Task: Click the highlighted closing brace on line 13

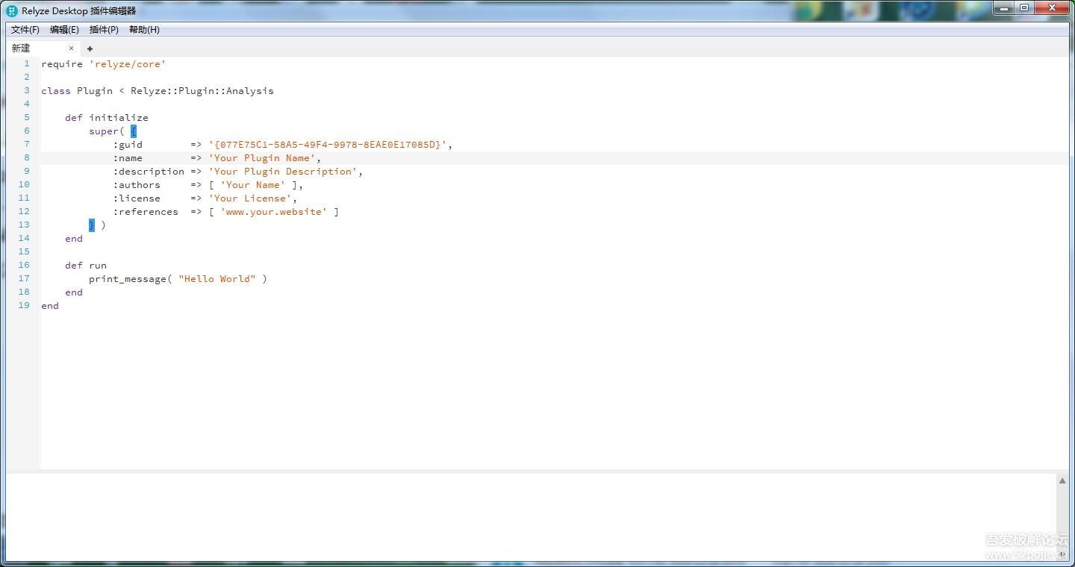Action: [92, 225]
